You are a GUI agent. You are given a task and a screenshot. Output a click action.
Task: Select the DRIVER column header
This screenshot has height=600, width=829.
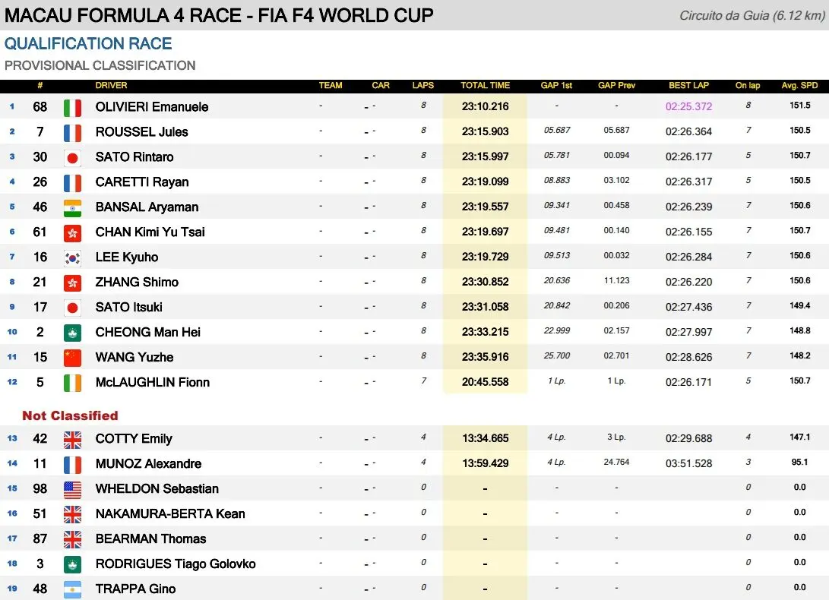point(112,86)
